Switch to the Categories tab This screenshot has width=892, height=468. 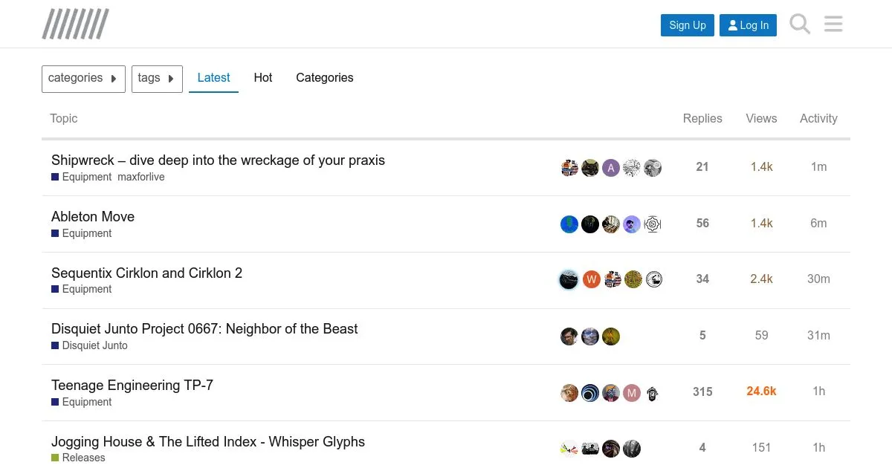point(325,78)
